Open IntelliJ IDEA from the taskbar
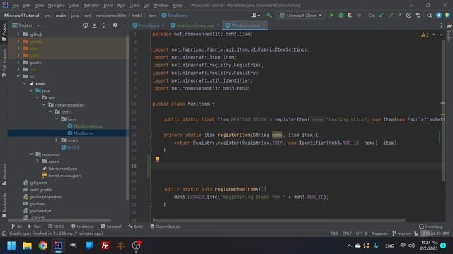Image resolution: width=453 pixels, height=254 pixels. [58, 246]
